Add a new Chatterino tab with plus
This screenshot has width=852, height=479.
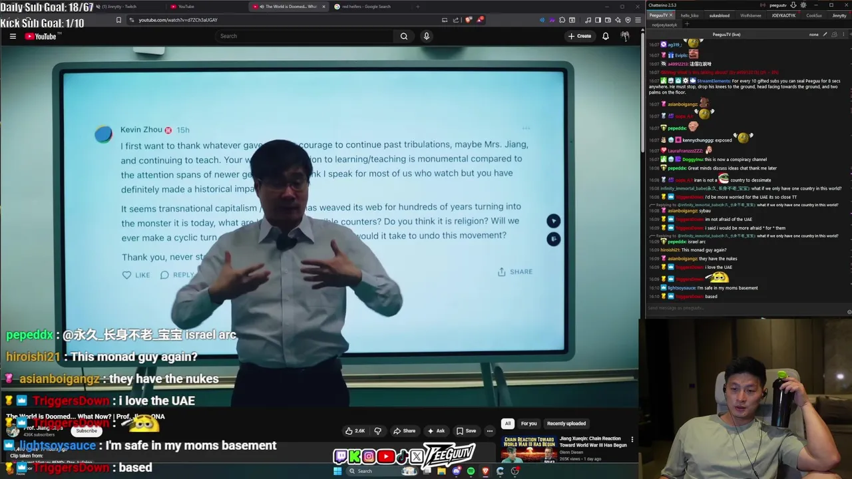pos(687,25)
